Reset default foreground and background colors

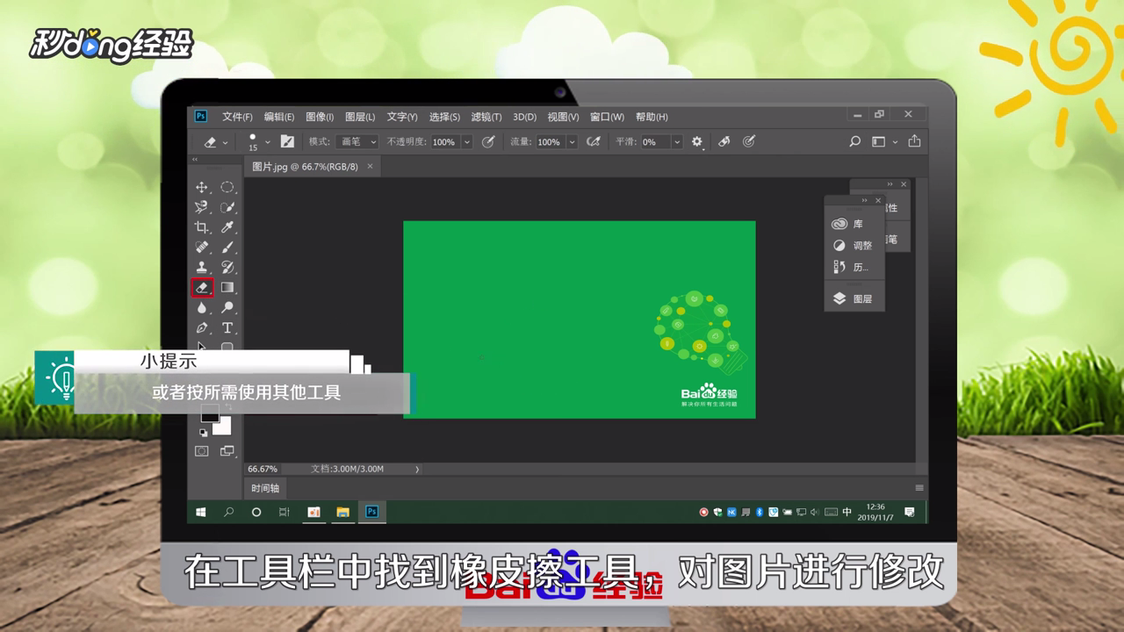[x=204, y=432]
